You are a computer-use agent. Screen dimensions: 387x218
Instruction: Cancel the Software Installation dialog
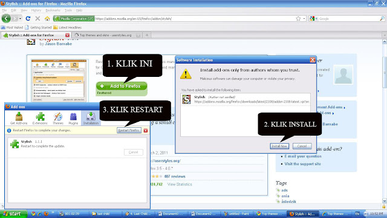[302, 146]
